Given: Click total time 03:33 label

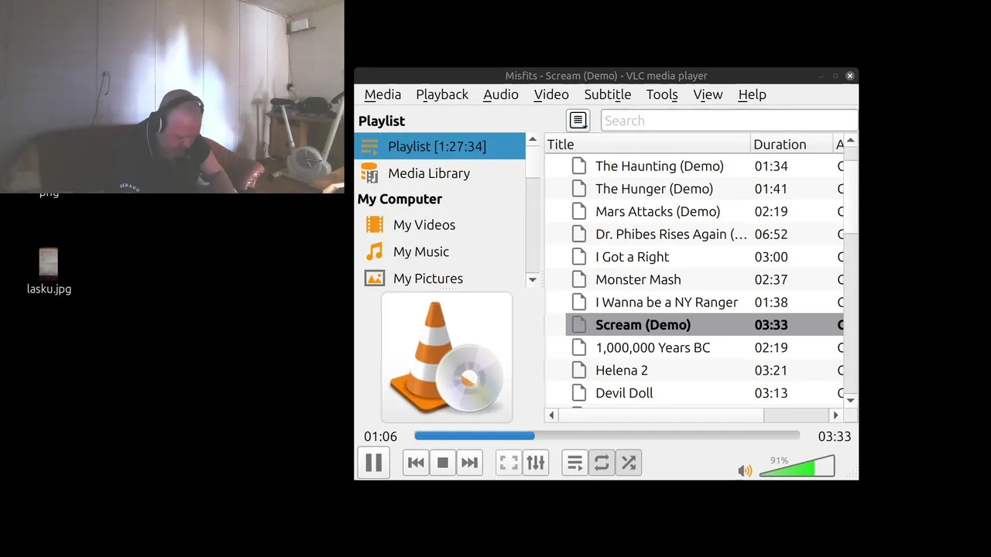Looking at the screenshot, I should tap(835, 436).
